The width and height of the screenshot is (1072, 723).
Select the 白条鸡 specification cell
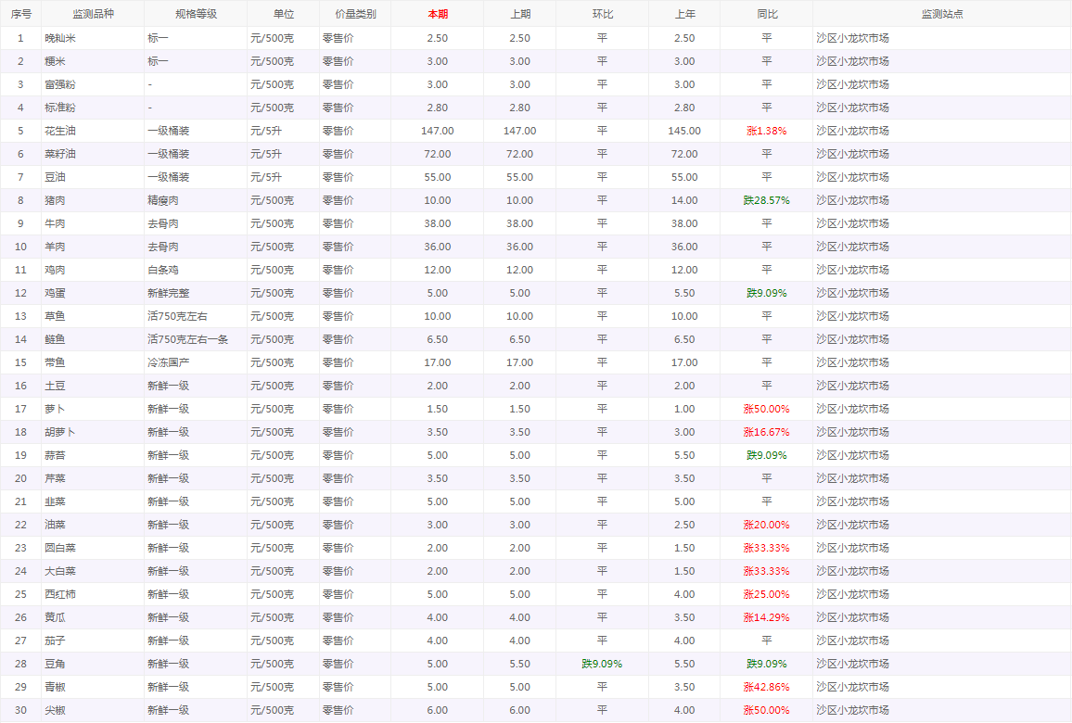coord(163,270)
